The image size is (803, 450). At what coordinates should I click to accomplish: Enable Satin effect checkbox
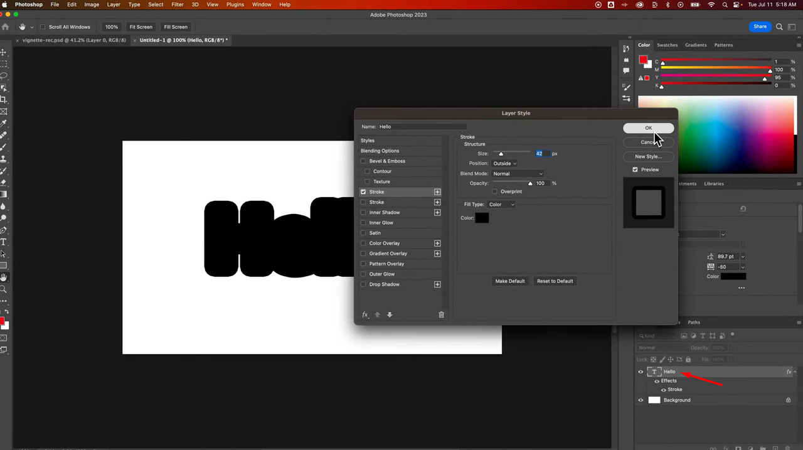pyautogui.click(x=363, y=233)
